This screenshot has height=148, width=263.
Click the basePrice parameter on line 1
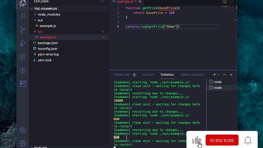point(168,8)
